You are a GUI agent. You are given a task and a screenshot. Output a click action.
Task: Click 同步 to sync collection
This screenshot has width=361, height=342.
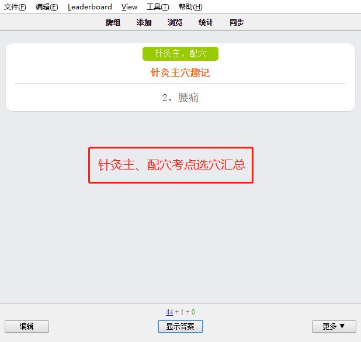(x=237, y=22)
